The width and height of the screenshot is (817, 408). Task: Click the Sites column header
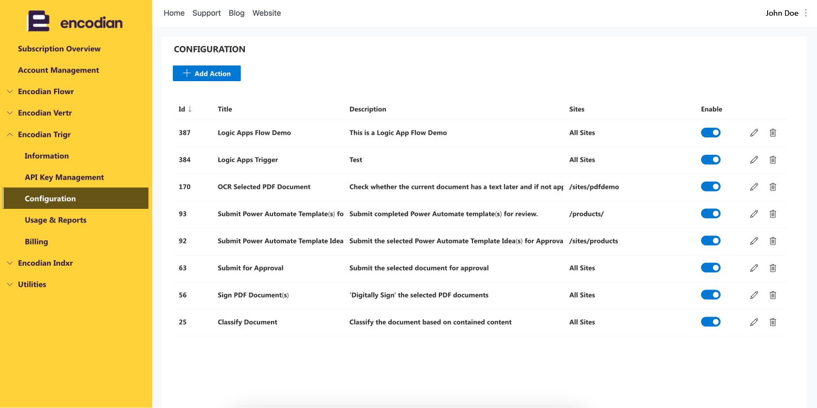pos(577,109)
